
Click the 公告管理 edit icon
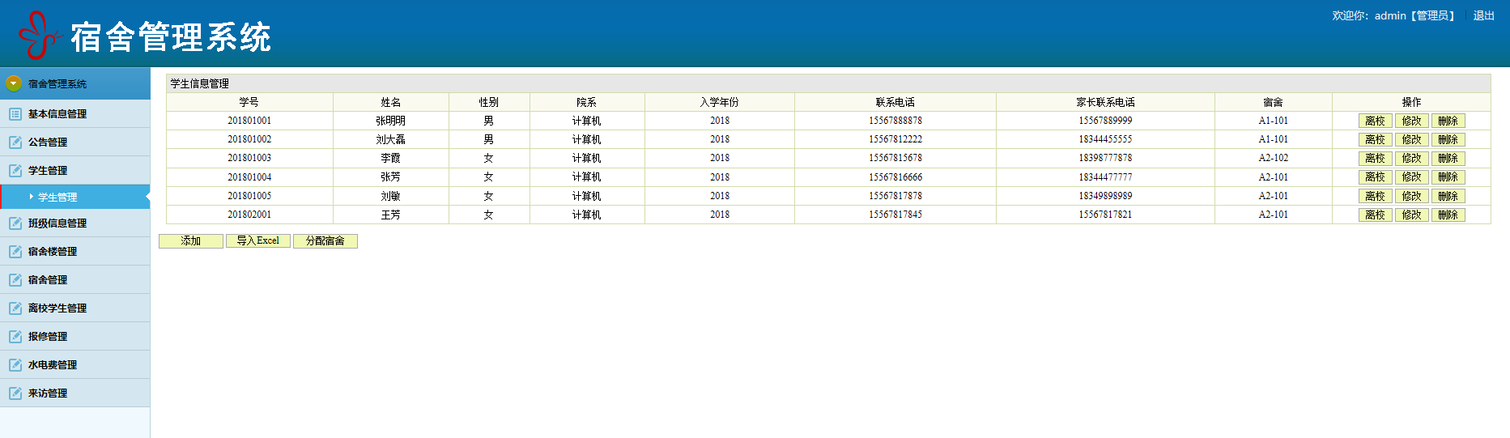[15, 142]
